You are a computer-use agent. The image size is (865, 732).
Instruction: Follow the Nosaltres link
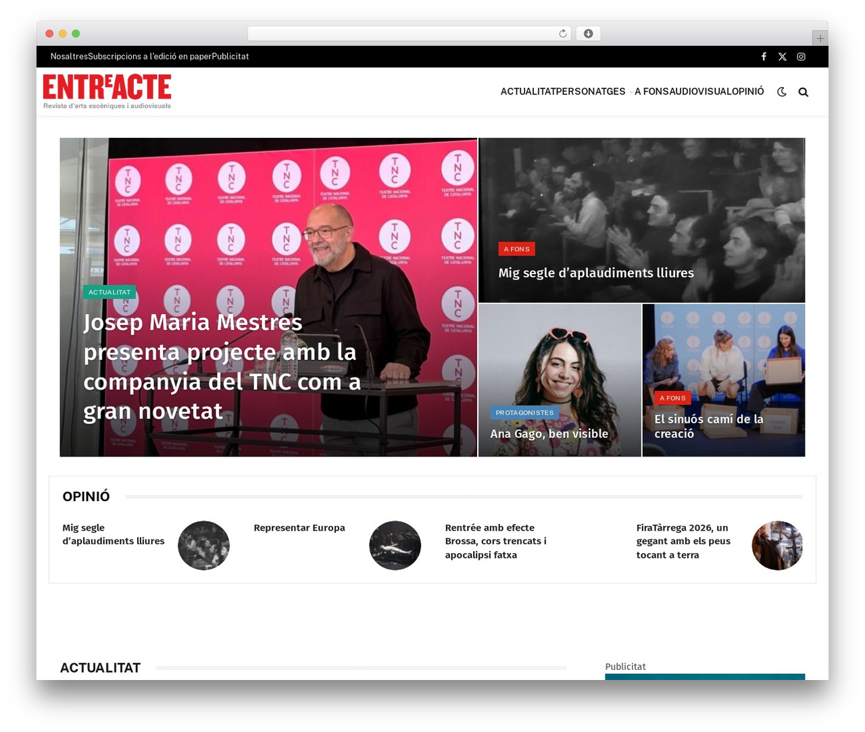pos(69,57)
